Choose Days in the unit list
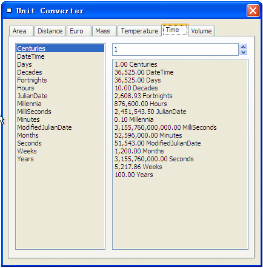This screenshot has width=263, height=268. (x=60, y=64)
